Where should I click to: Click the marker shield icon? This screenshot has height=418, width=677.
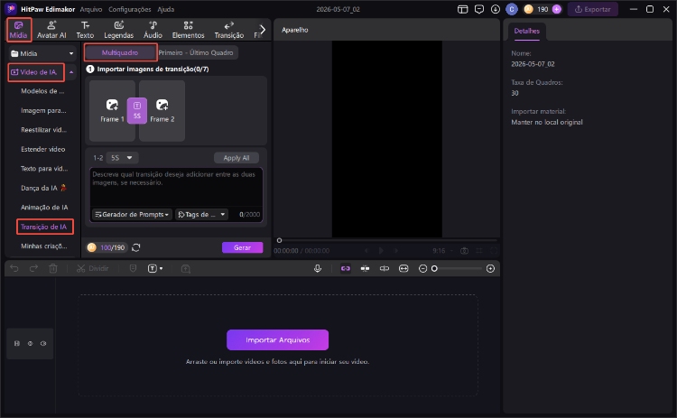(133, 269)
